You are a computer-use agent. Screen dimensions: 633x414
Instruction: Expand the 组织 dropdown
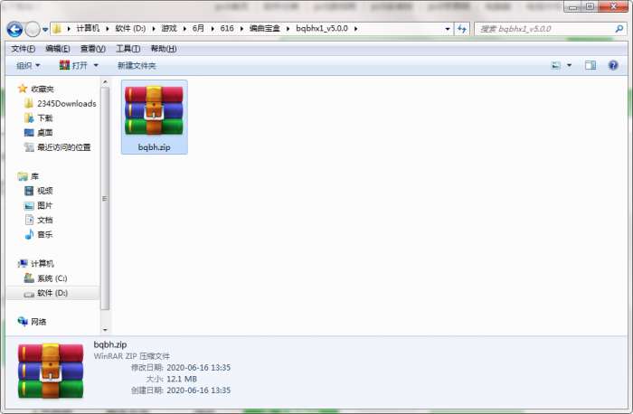28,65
